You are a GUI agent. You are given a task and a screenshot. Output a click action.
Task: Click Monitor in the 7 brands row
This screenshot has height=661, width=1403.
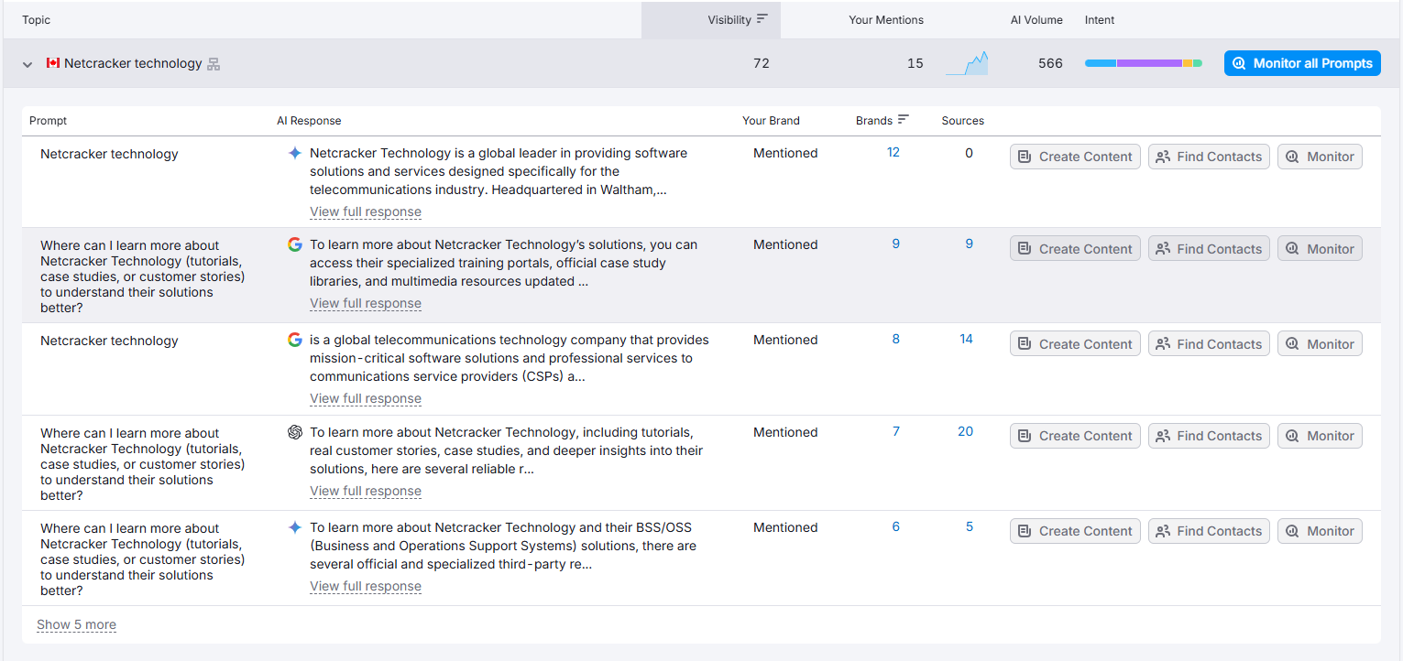click(x=1320, y=436)
